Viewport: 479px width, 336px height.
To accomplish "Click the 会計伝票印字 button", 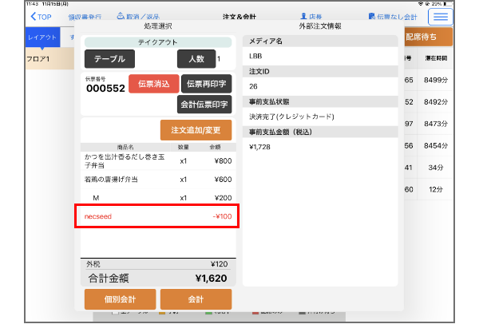I will pyautogui.click(x=206, y=105).
